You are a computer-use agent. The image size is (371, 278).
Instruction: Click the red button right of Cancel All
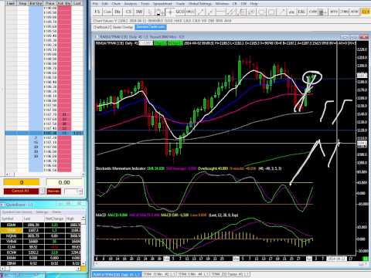point(53,192)
